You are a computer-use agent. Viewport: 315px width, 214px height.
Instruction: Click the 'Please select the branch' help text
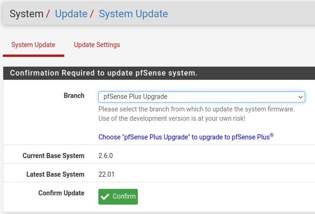(x=196, y=109)
